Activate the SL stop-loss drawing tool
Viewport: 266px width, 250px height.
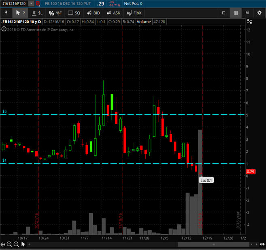(x=37, y=13)
